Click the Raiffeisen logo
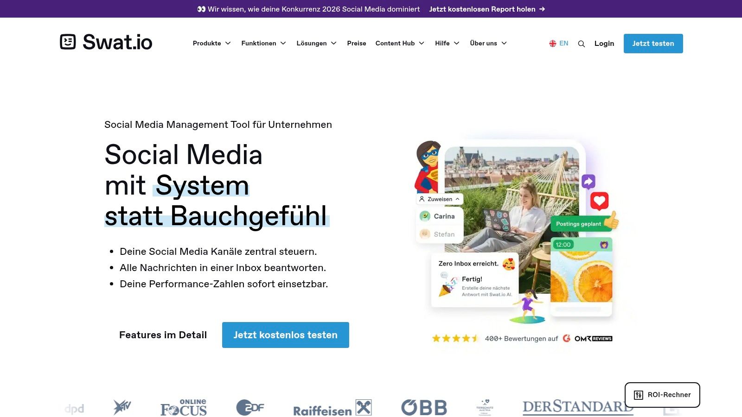The height and width of the screenshot is (417, 742). point(333,408)
